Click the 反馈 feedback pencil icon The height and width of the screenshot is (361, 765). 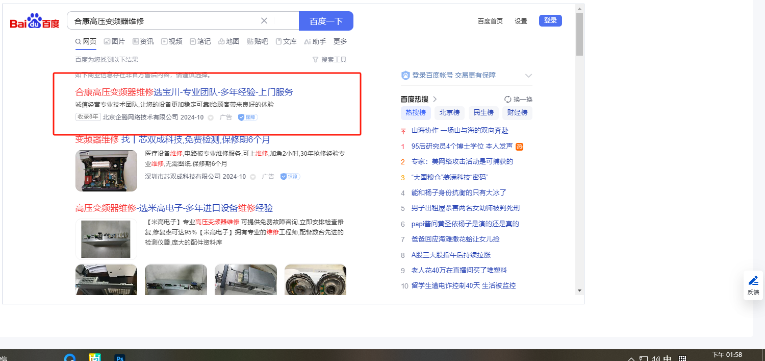[753, 281]
